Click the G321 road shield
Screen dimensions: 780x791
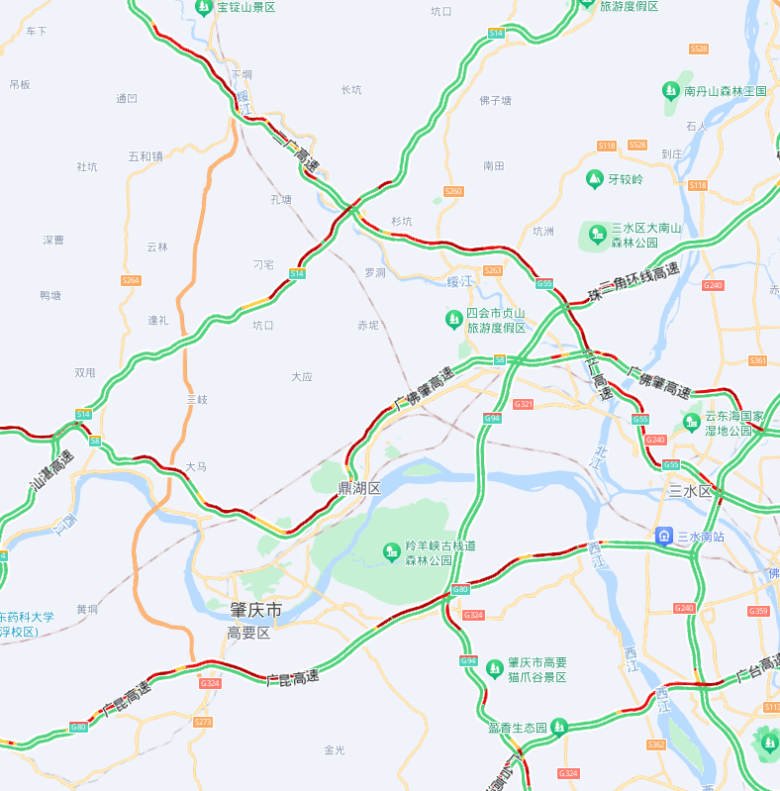tap(524, 404)
